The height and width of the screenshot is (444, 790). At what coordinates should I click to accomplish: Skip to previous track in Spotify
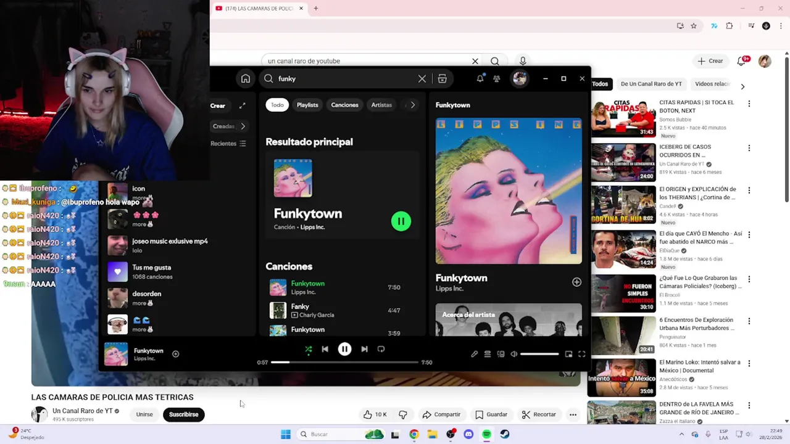[325, 349]
